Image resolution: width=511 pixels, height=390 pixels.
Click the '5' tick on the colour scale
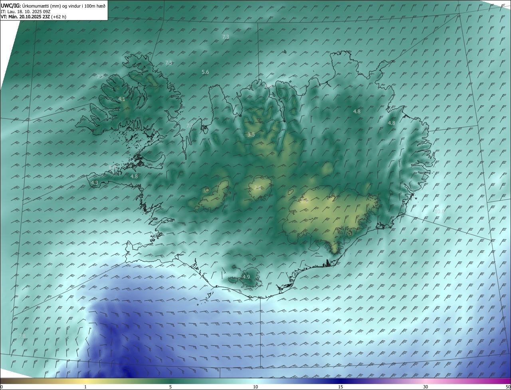tap(170, 387)
